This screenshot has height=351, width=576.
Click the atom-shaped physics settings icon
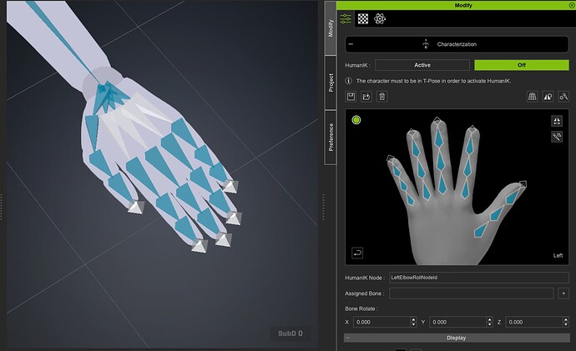tap(380, 18)
